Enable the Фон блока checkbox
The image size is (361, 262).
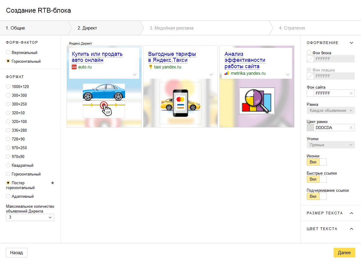(x=309, y=53)
